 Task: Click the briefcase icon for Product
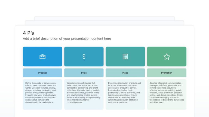coord(42,57)
